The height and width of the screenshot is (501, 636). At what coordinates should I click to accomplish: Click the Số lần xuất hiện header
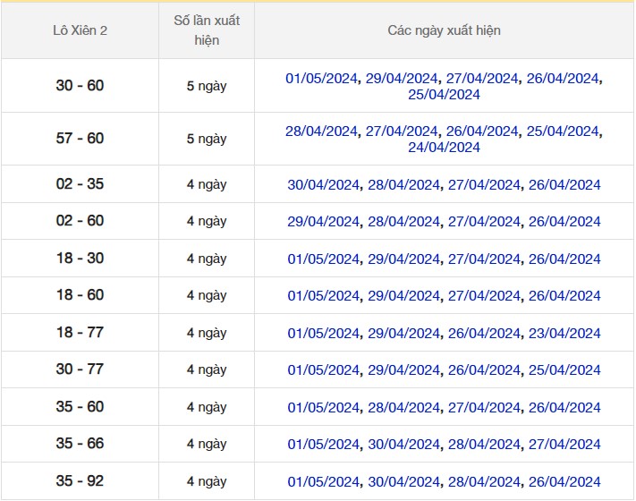pyautogui.click(x=206, y=30)
